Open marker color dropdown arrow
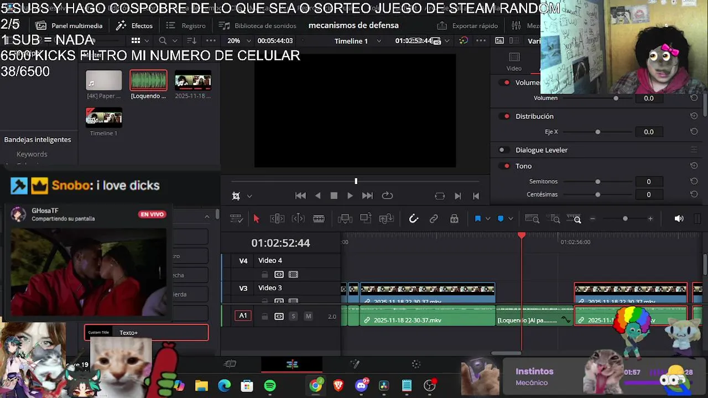Viewport: 708px width, 398px height. 510,219
